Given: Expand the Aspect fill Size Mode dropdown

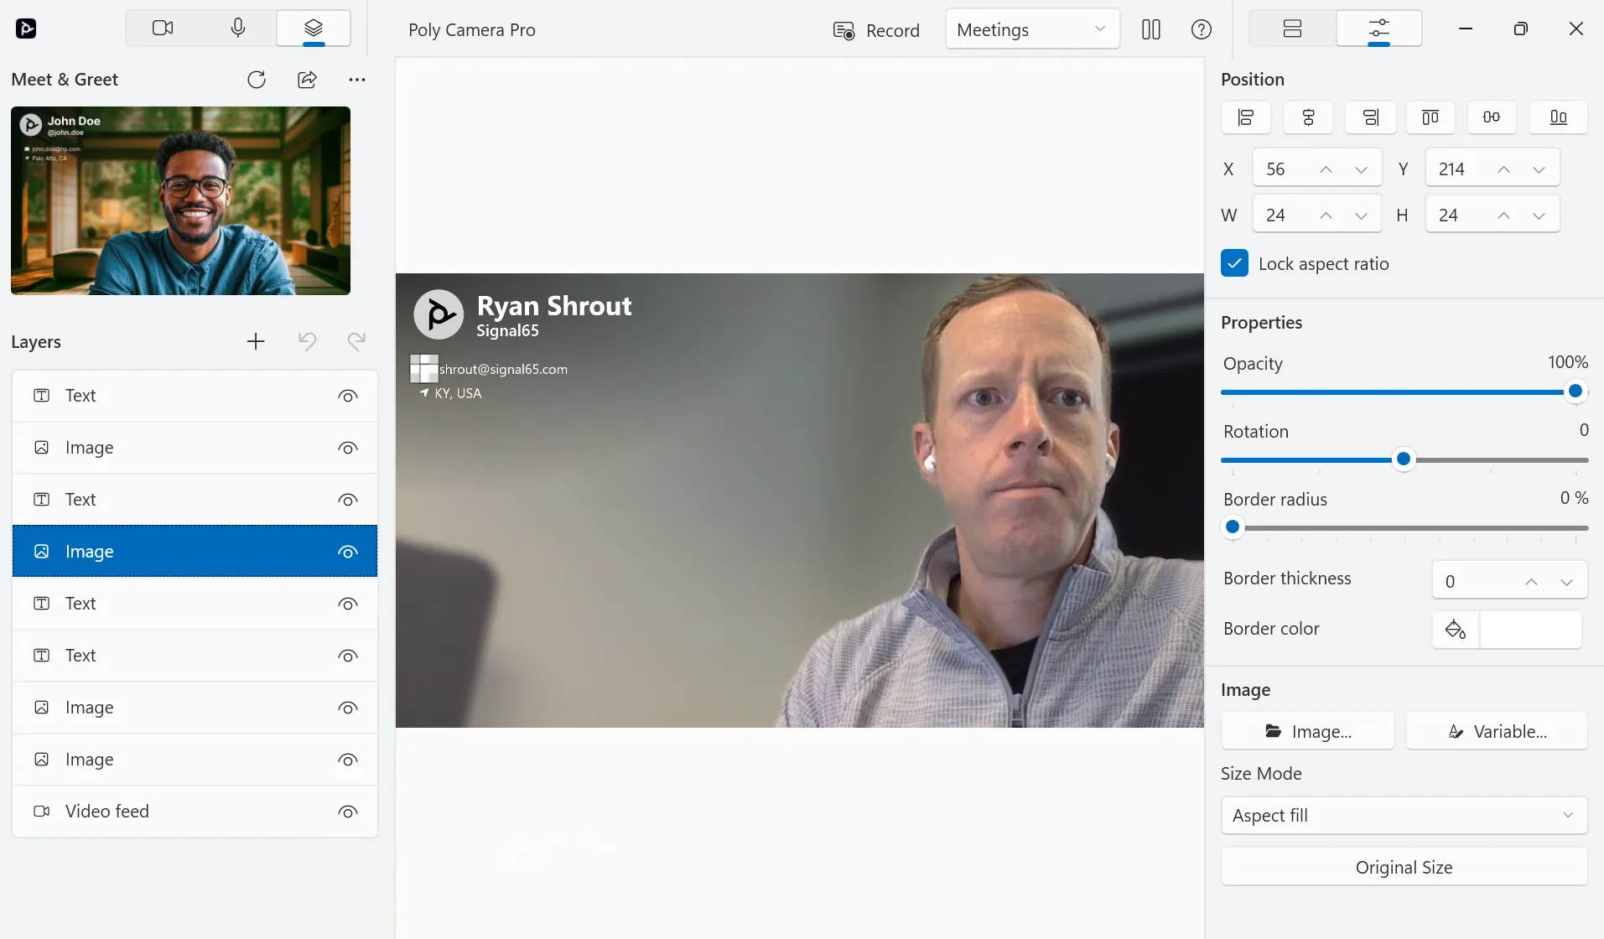Looking at the screenshot, I should click(x=1404, y=816).
